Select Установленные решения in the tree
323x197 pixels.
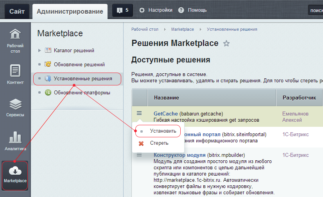pos(83,78)
